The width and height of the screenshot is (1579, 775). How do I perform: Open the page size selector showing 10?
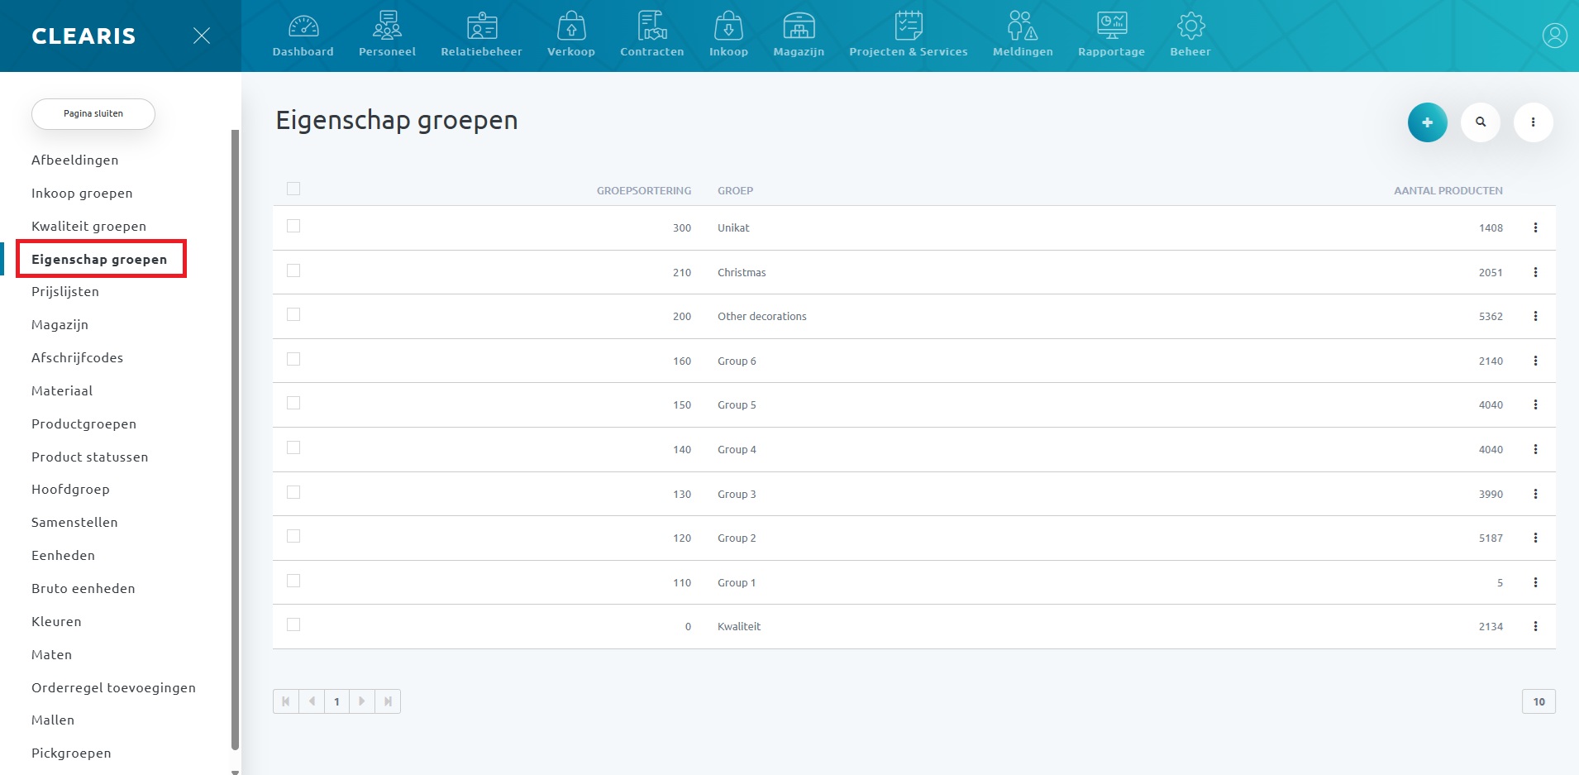click(x=1538, y=701)
